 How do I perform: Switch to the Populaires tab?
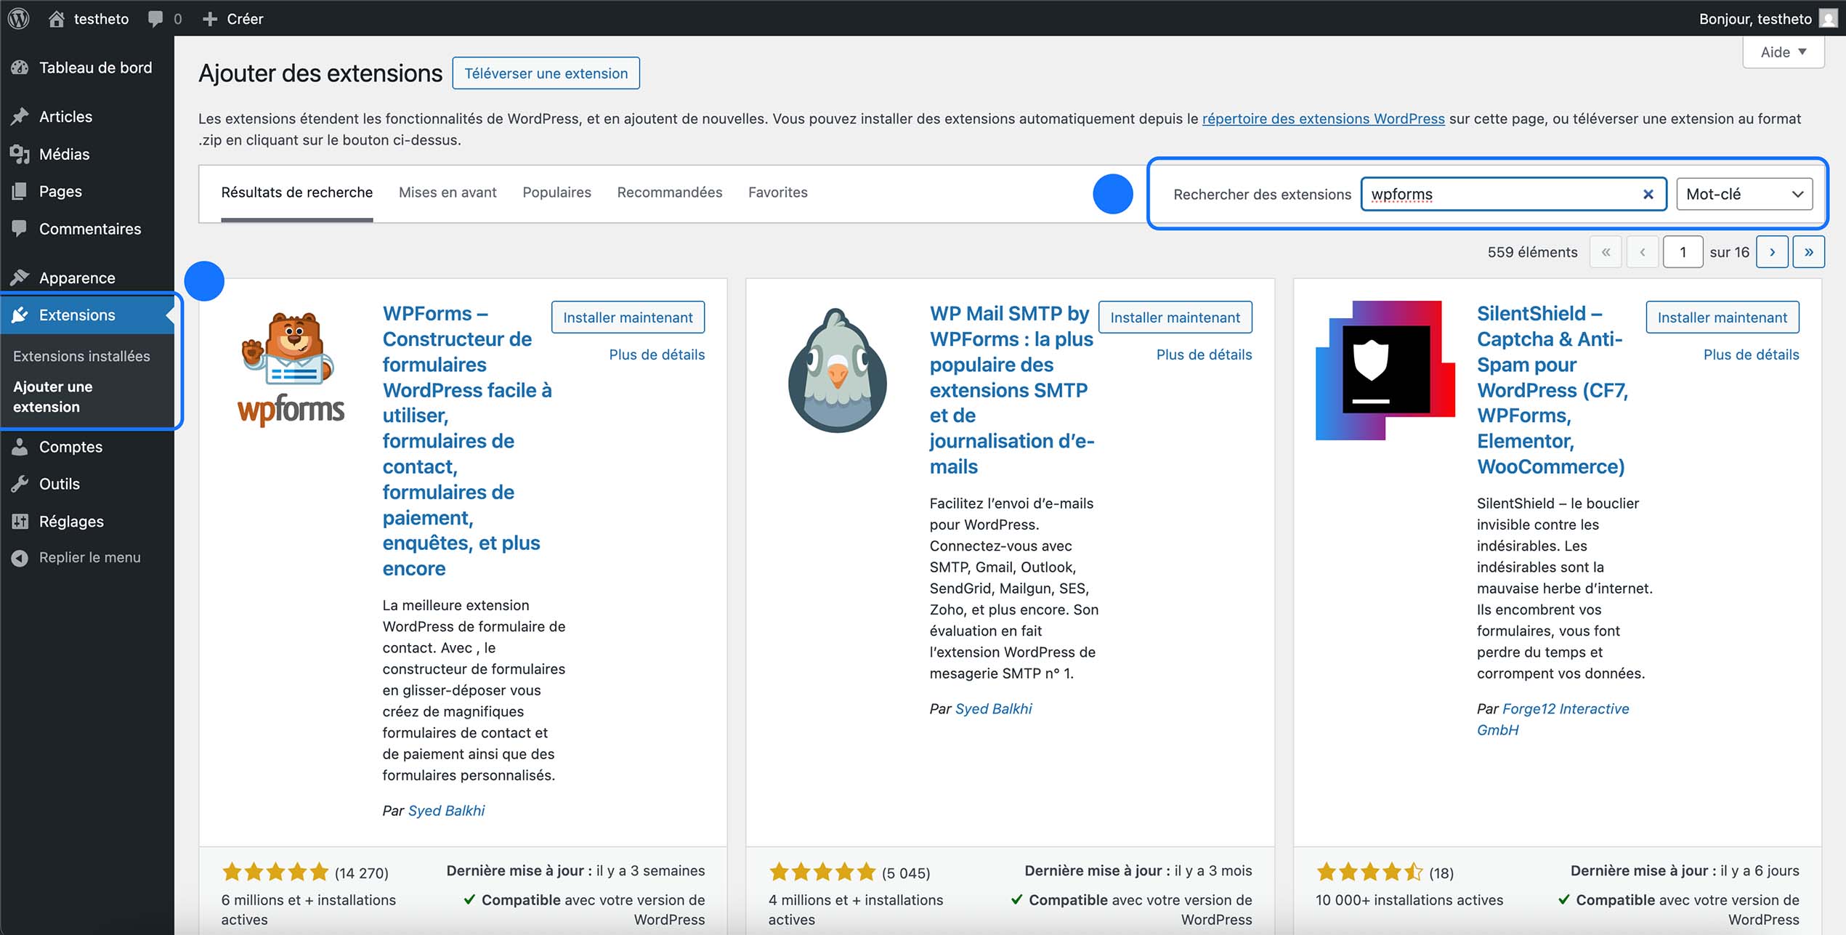[x=556, y=192]
